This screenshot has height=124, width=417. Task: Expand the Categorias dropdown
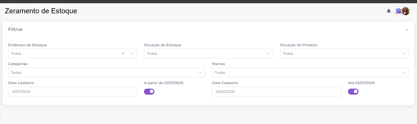tap(107, 73)
